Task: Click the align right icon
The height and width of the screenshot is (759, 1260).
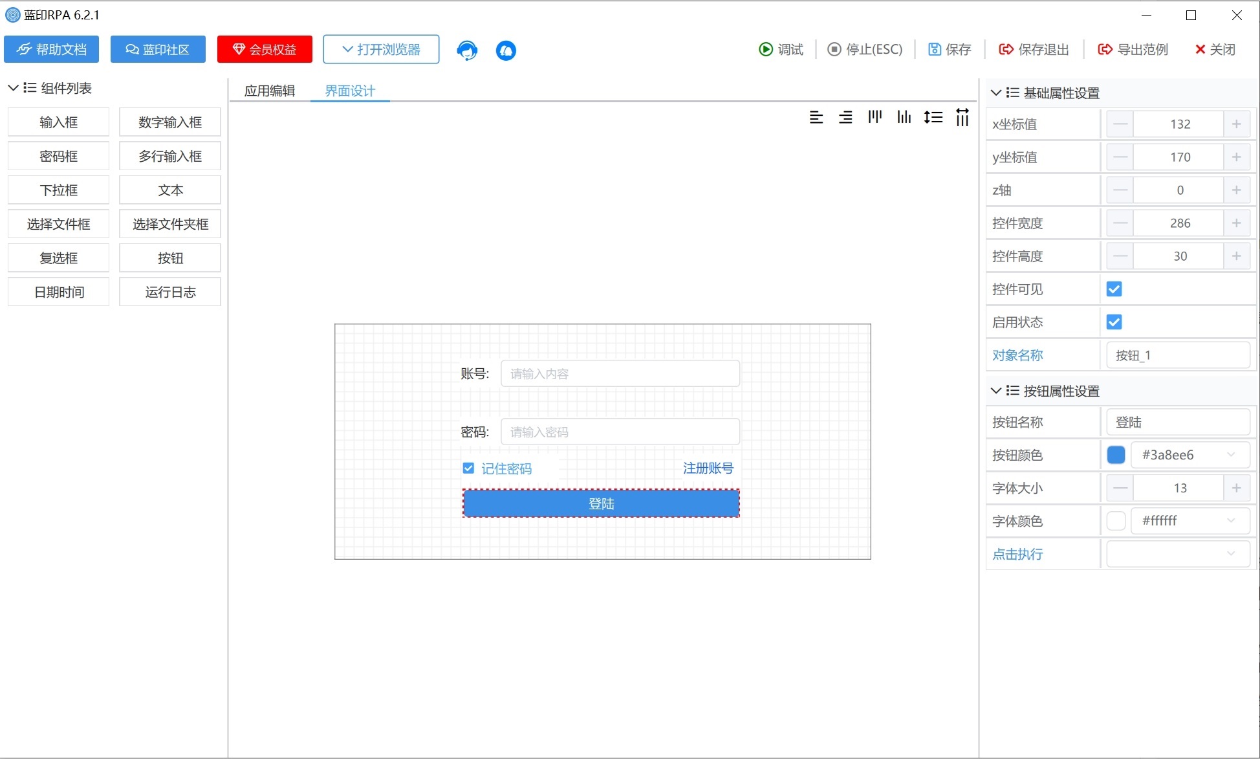Action: pyautogui.click(x=845, y=117)
